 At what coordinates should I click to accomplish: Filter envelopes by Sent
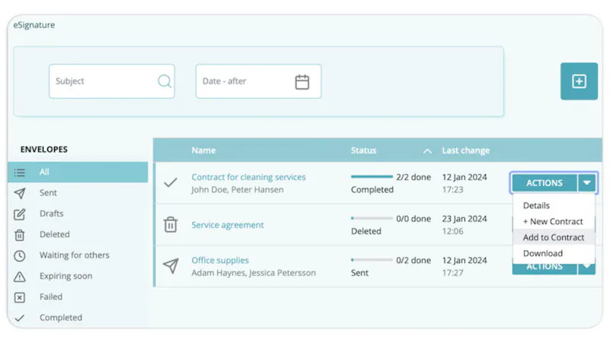pyautogui.click(x=48, y=193)
